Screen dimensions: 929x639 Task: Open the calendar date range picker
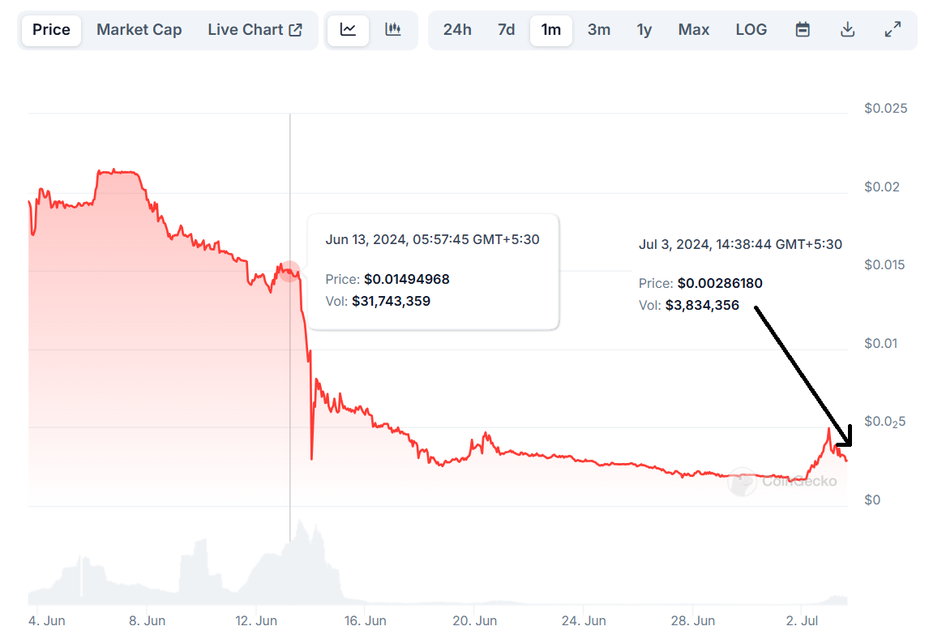[803, 30]
